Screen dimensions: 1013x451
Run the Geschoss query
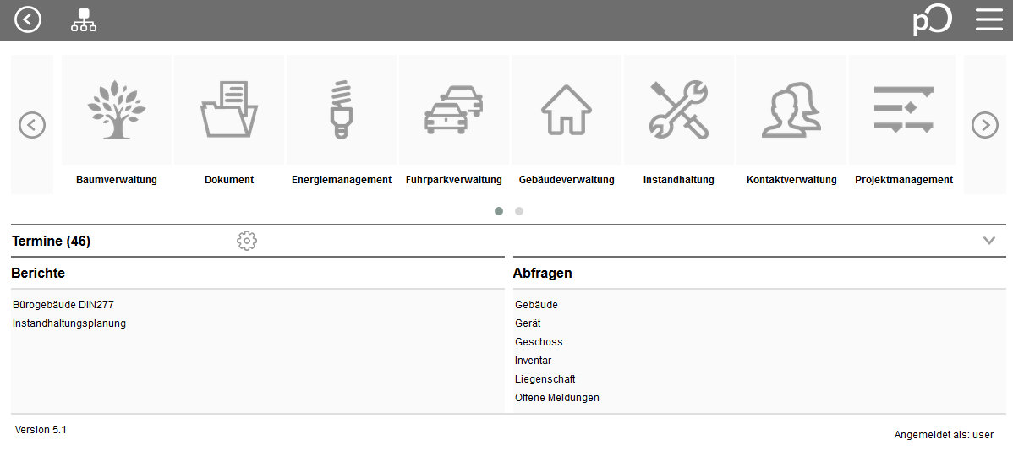(x=539, y=342)
